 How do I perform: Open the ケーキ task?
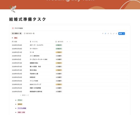click(x=32, y=52)
